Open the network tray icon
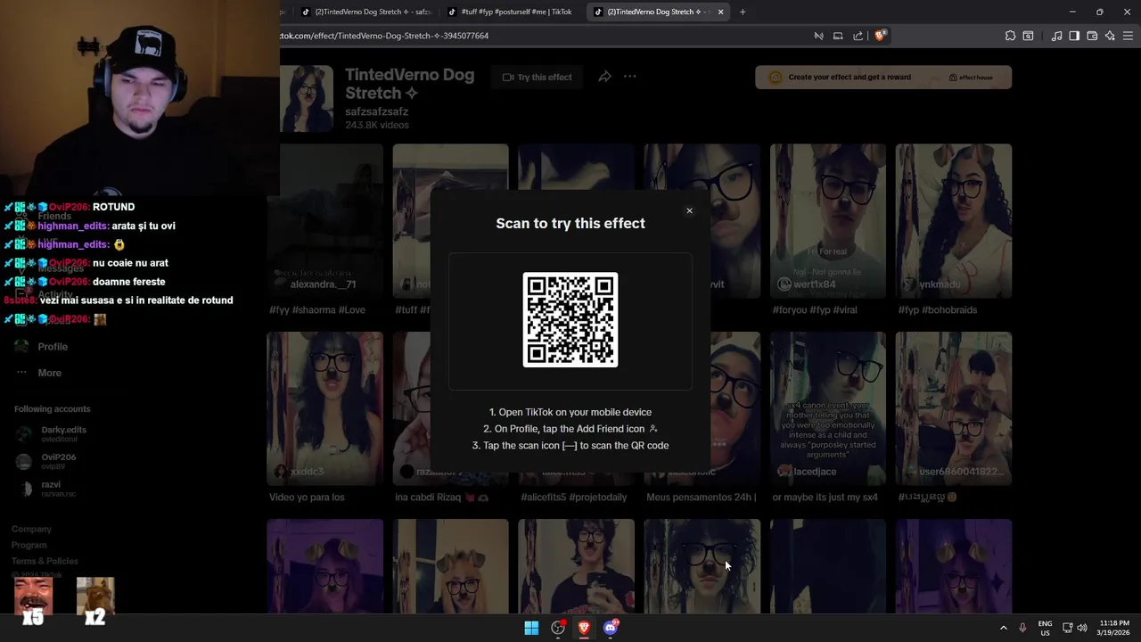 click(1068, 628)
